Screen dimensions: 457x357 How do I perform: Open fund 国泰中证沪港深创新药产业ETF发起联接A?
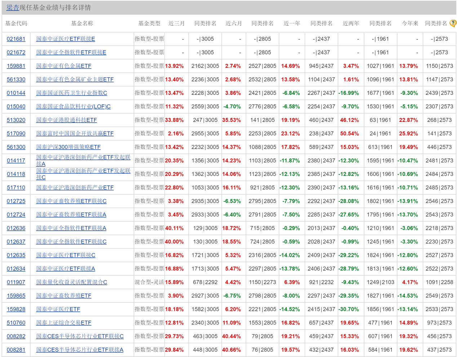(x=83, y=160)
